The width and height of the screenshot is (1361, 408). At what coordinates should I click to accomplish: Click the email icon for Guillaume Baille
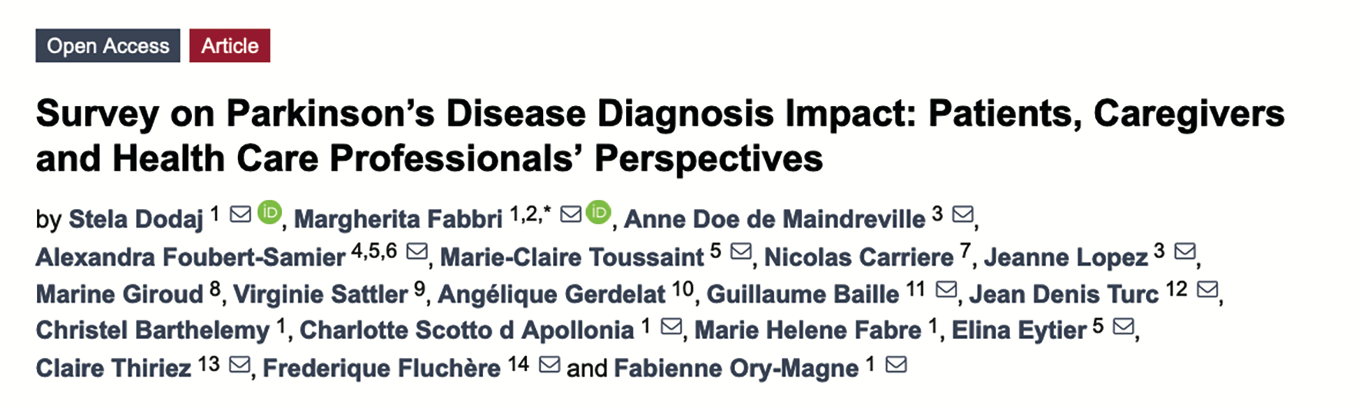[x=946, y=289]
